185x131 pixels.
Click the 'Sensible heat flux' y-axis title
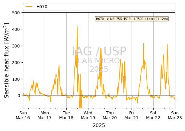(7, 61)
